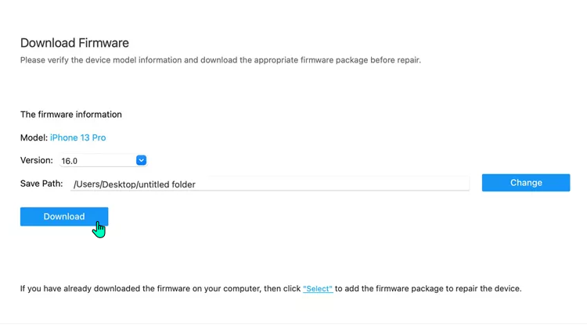Click the word "Firmware" in the page title
Image resolution: width=587 pixels, height=328 pixels.
103,43
